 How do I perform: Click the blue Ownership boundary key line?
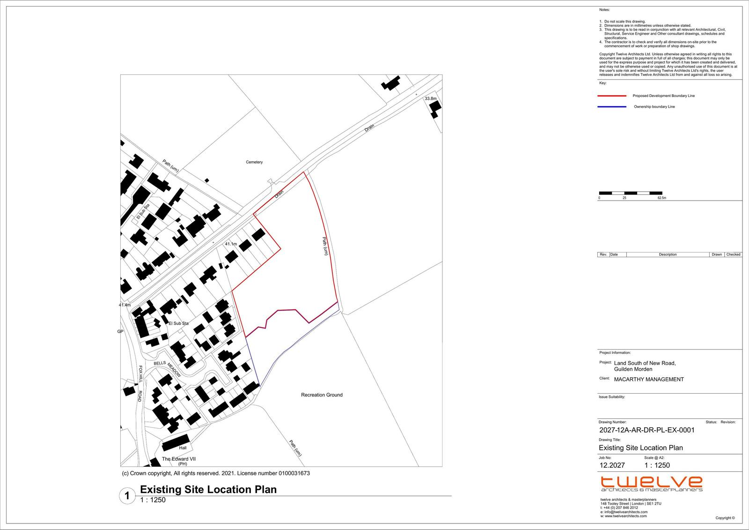pyautogui.click(x=611, y=107)
